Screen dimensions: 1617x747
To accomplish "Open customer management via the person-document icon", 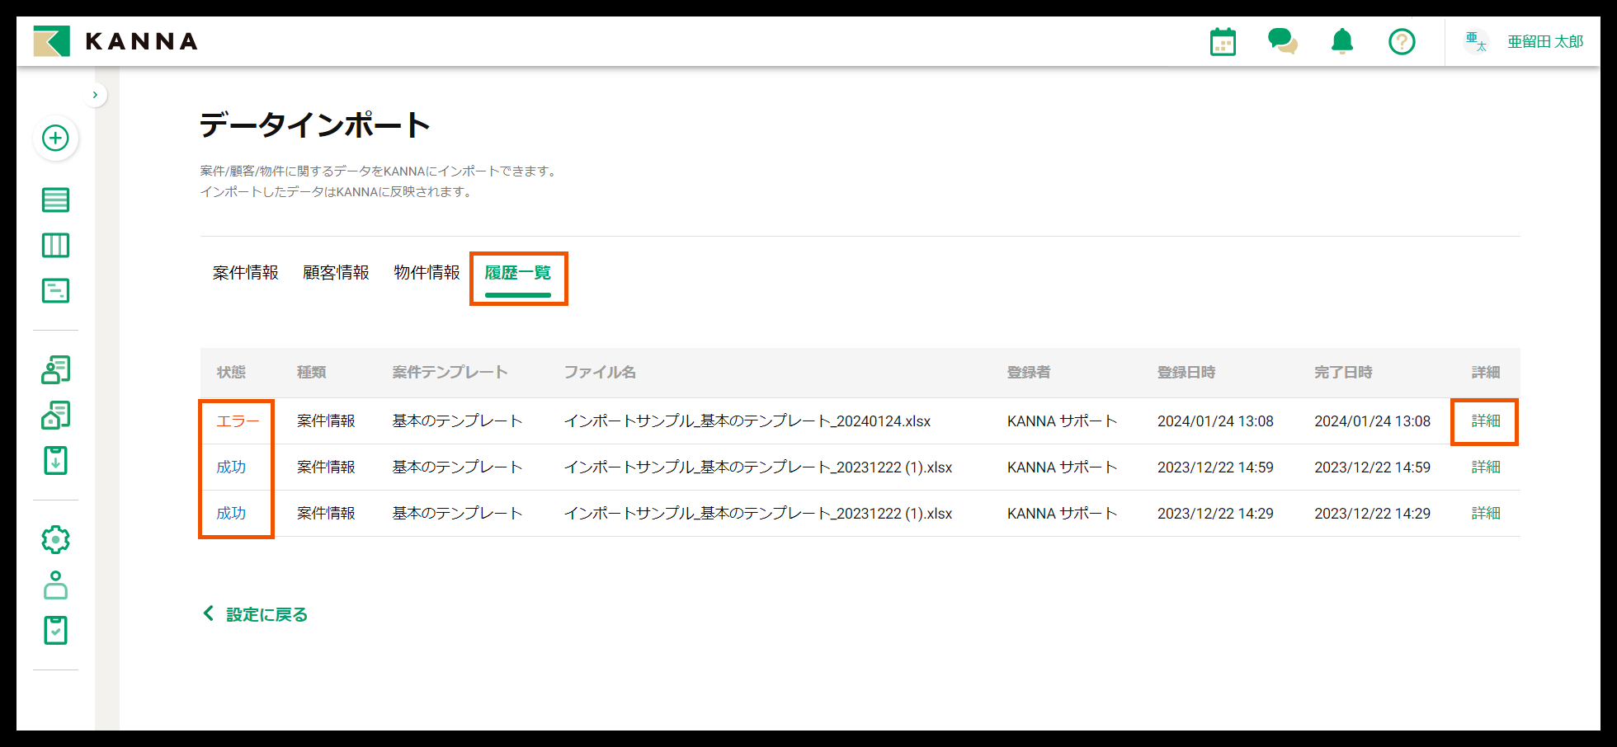I will tap(55, 369).
